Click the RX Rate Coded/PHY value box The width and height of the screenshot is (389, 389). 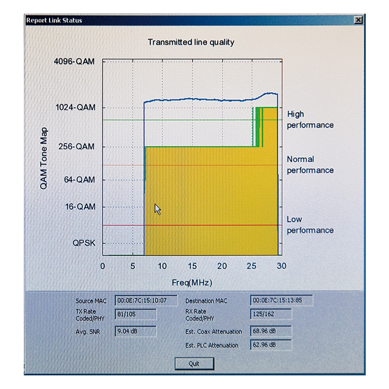tap(271, 314)
